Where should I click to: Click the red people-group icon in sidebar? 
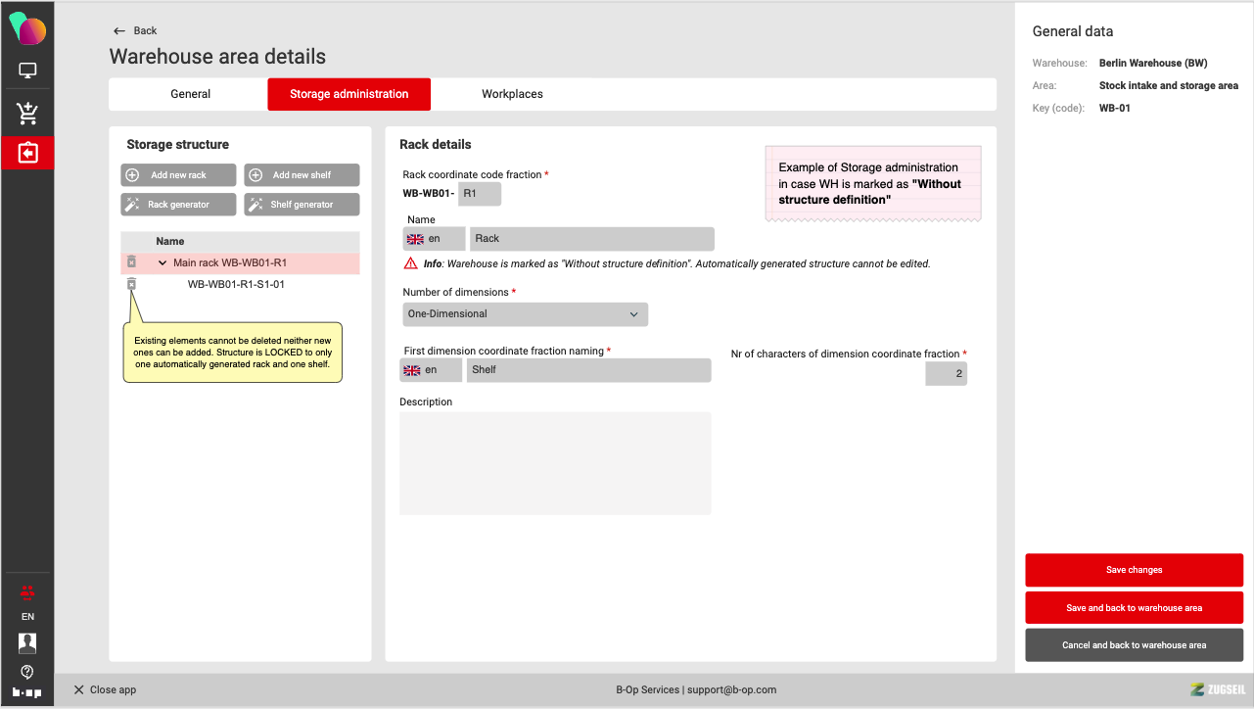point(27,591)
